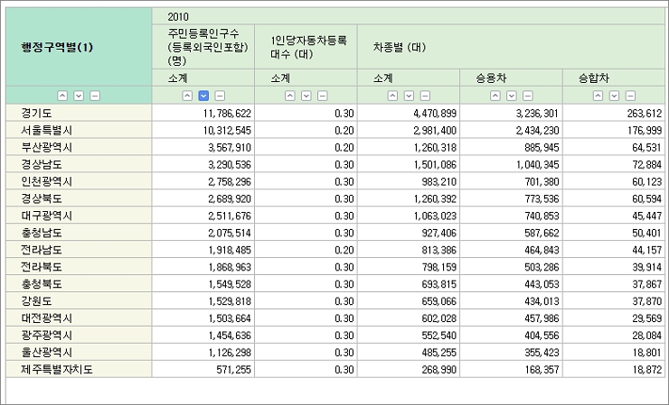Sort 승합차 column ascending

pyautogui.click(x=598, y=96)
